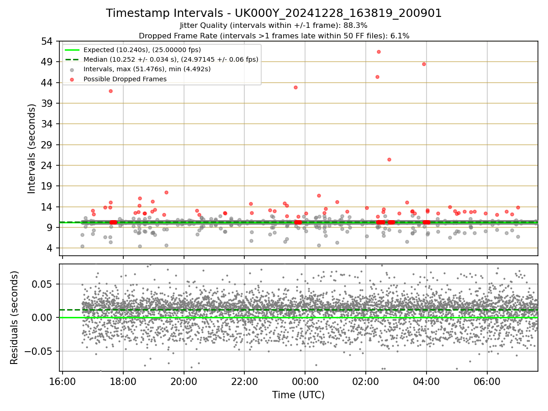Viewport: 548px width, 411px height.
Task: Click the 'Dropped Frame Rate' subtitle line
Action: (274, 36)
